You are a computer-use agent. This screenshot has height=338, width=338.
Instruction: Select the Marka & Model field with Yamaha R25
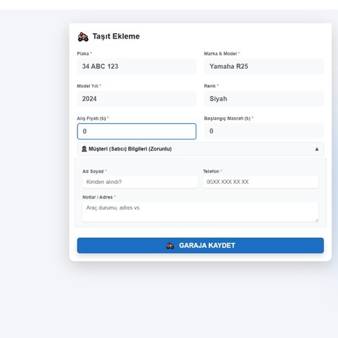(264, 66)
